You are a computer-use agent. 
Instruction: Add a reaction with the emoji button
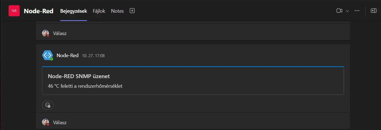point(48,105)
